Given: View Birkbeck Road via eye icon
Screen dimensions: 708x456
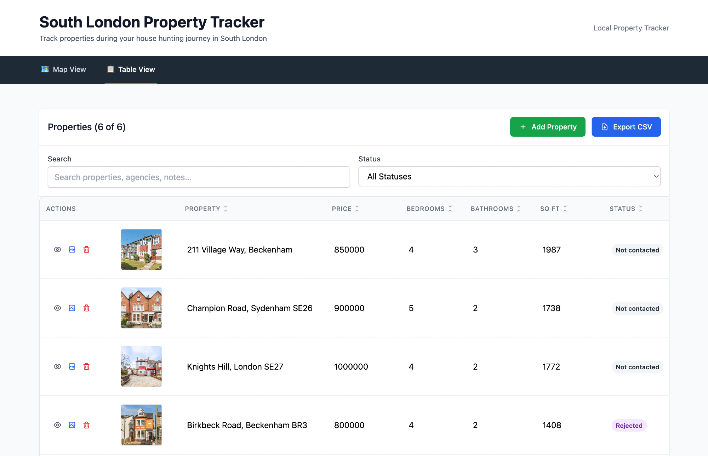Looking at the screenshot, I should (x=57, y=425).
